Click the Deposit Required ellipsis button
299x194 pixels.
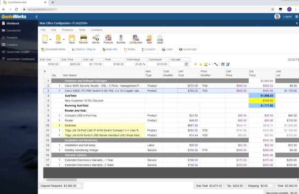[79, 186]
